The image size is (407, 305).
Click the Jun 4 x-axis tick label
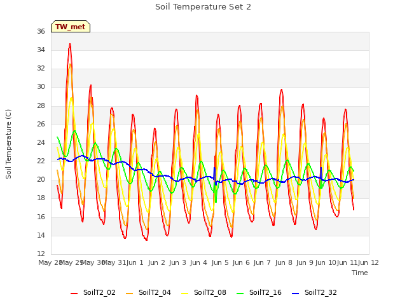[198, 262]
